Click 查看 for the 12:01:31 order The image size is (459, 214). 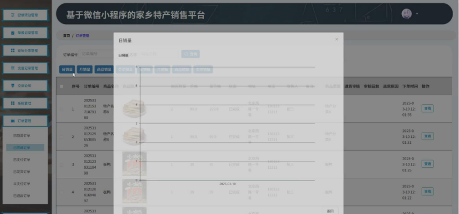(427, 136)
